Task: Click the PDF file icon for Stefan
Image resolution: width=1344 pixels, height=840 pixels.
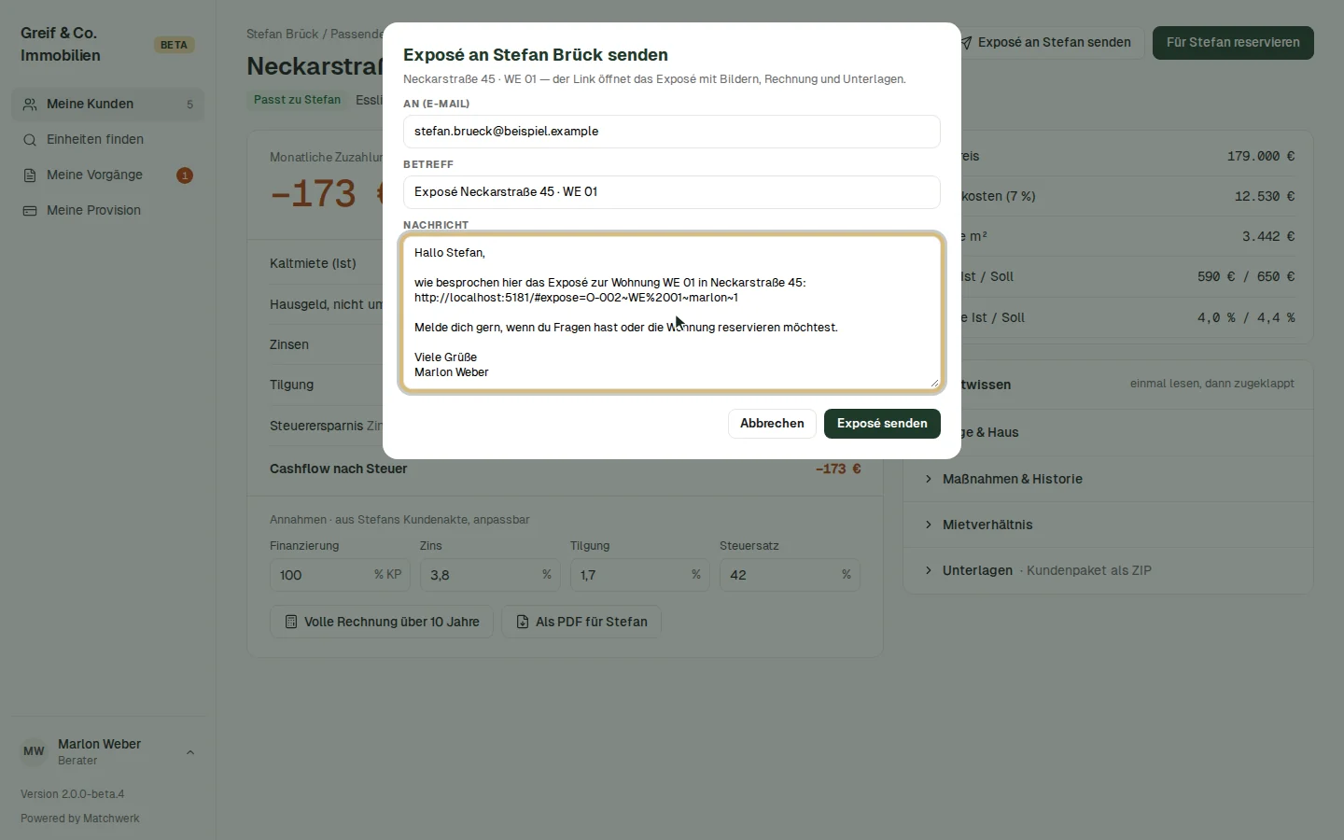Action: coord(523,622)
